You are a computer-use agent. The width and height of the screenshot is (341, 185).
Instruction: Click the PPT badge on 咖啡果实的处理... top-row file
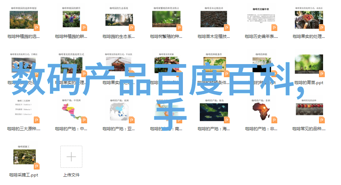322,28
